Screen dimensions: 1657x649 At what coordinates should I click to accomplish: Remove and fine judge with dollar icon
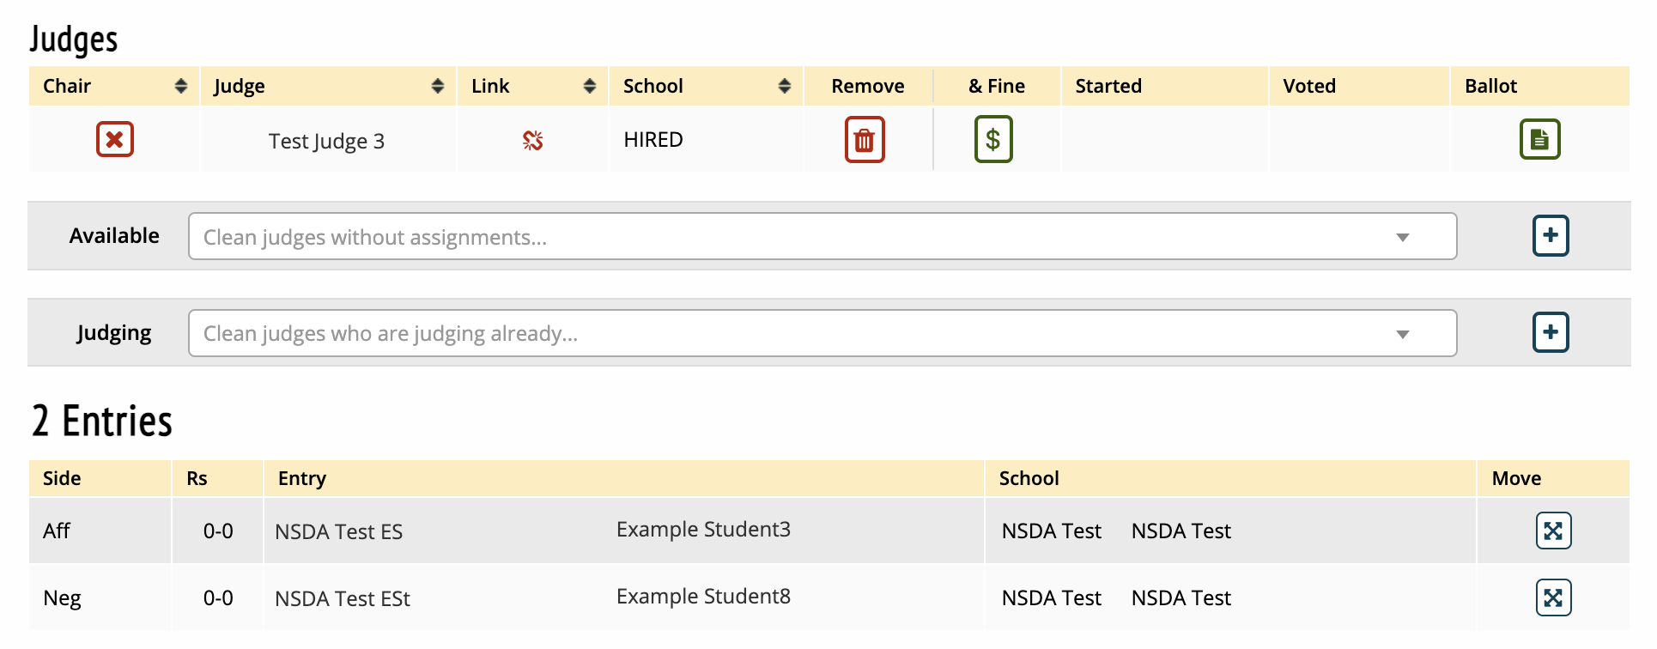[x=993, y=139]
